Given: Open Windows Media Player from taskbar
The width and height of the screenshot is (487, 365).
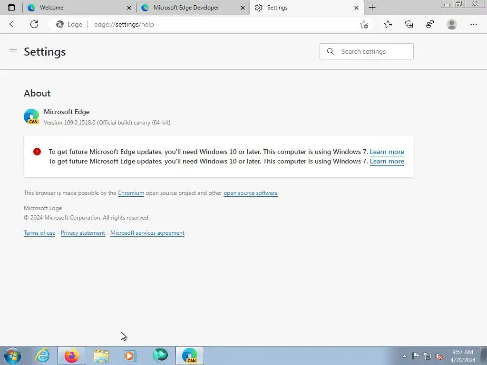Looking at the screenshot, I should tap(129, 355).
